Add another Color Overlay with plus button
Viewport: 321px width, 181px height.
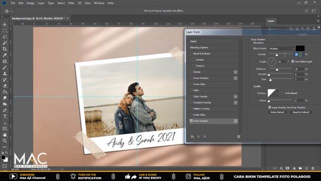pos(236,97)
